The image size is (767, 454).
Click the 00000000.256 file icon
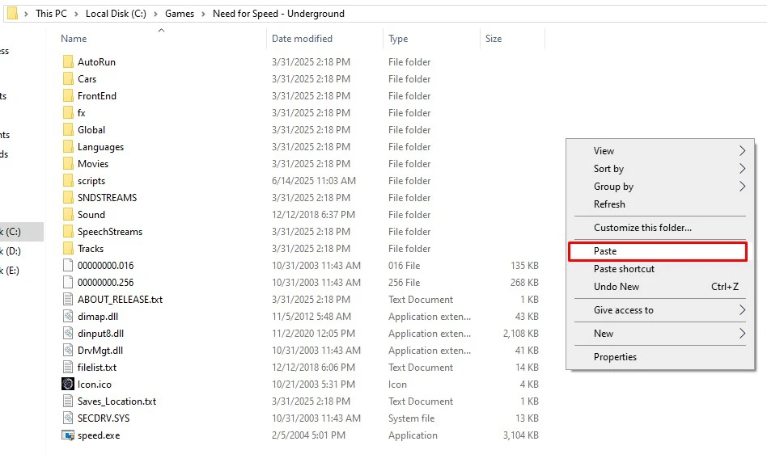[x=68, y=283]
